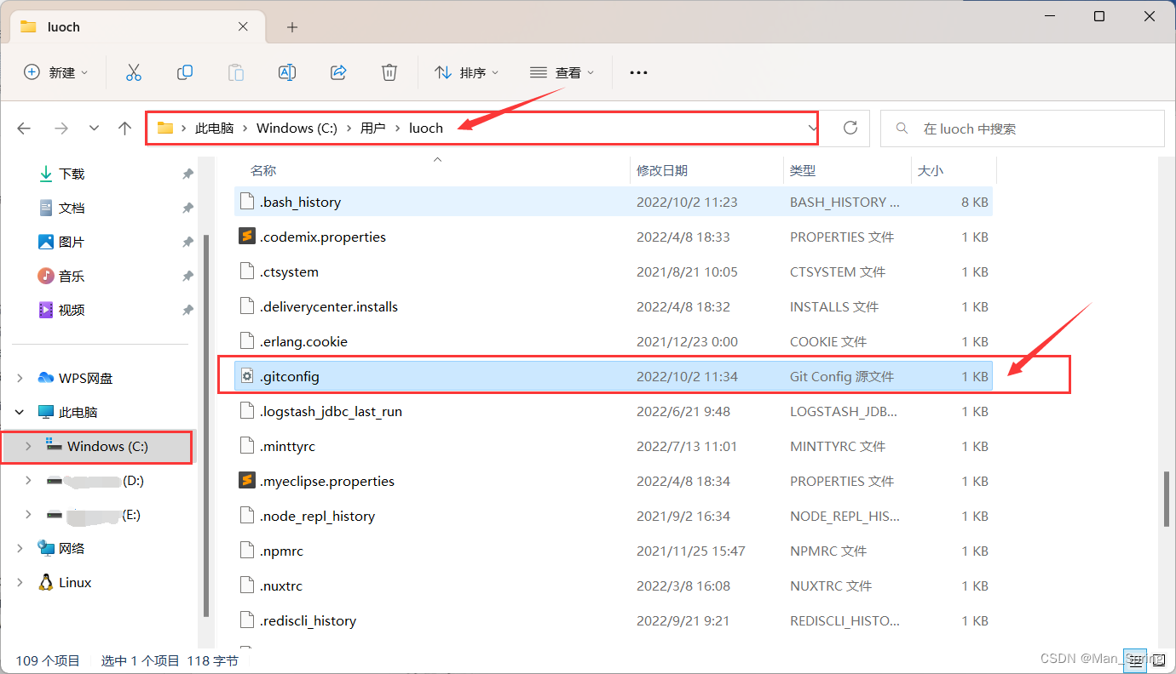The image size is (1176, 674).
Task: Click the .codemix.properties Sublime icon
Action: 247,237
